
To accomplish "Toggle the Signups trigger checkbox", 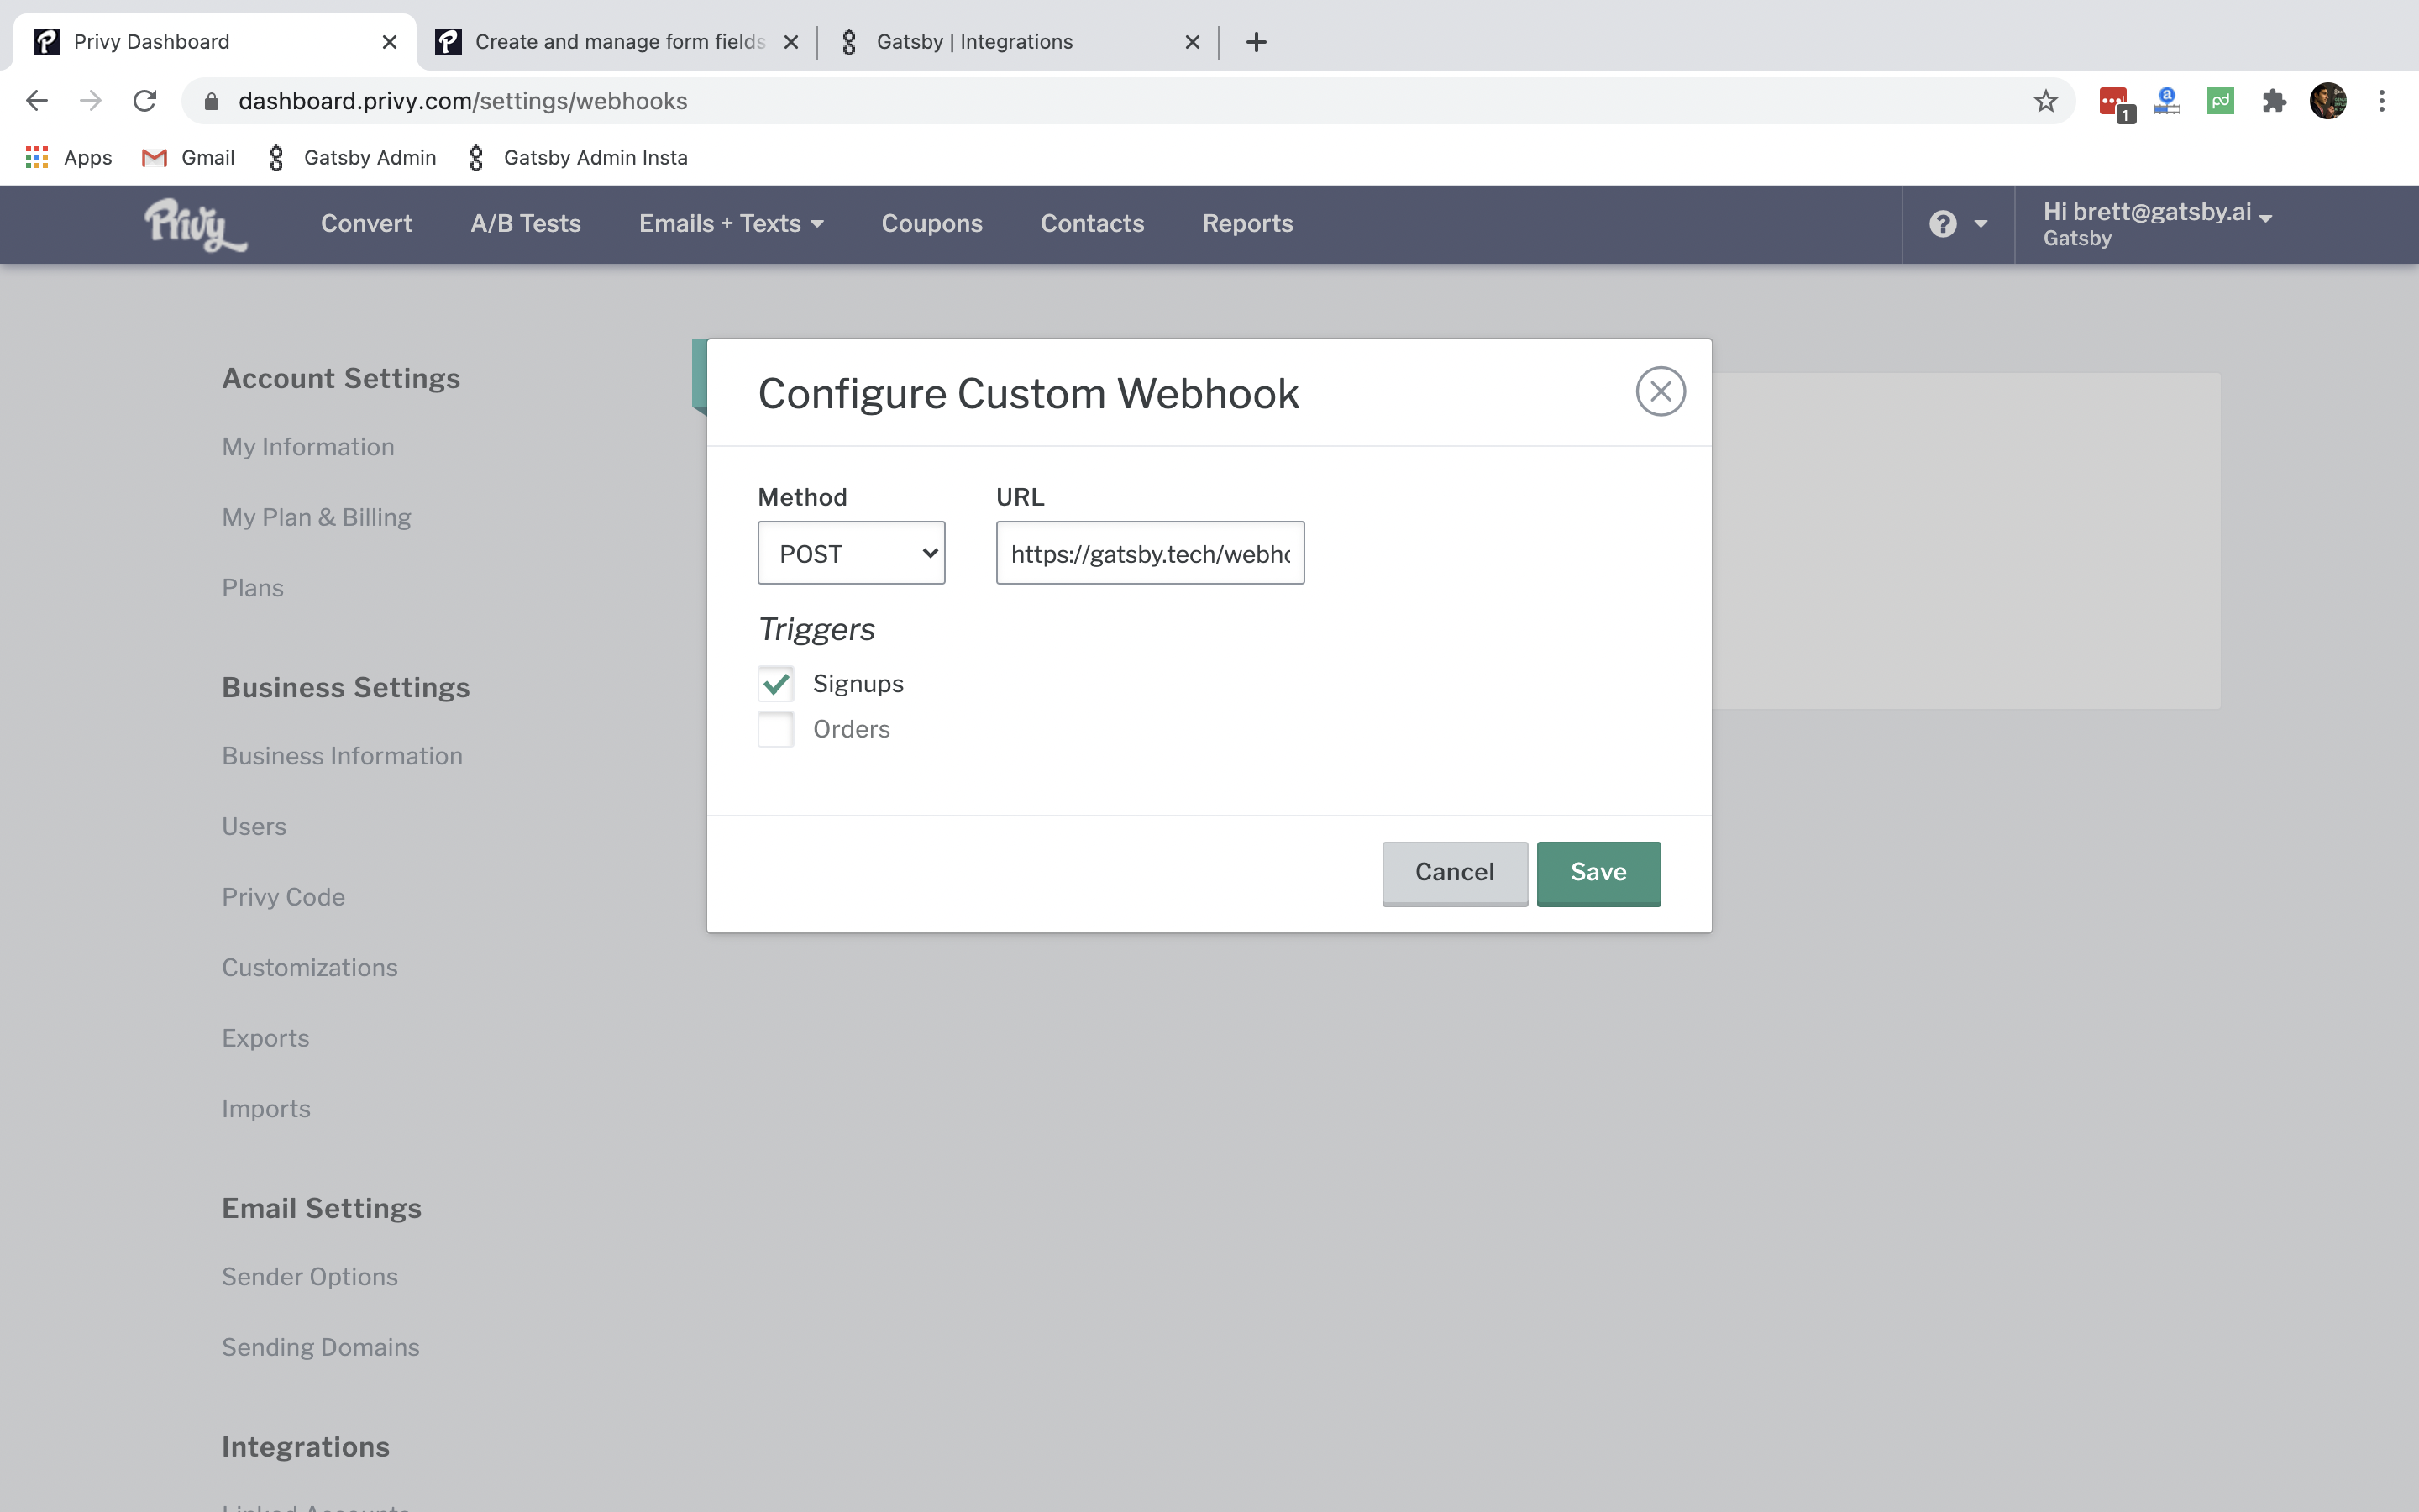I will (776, 684).
